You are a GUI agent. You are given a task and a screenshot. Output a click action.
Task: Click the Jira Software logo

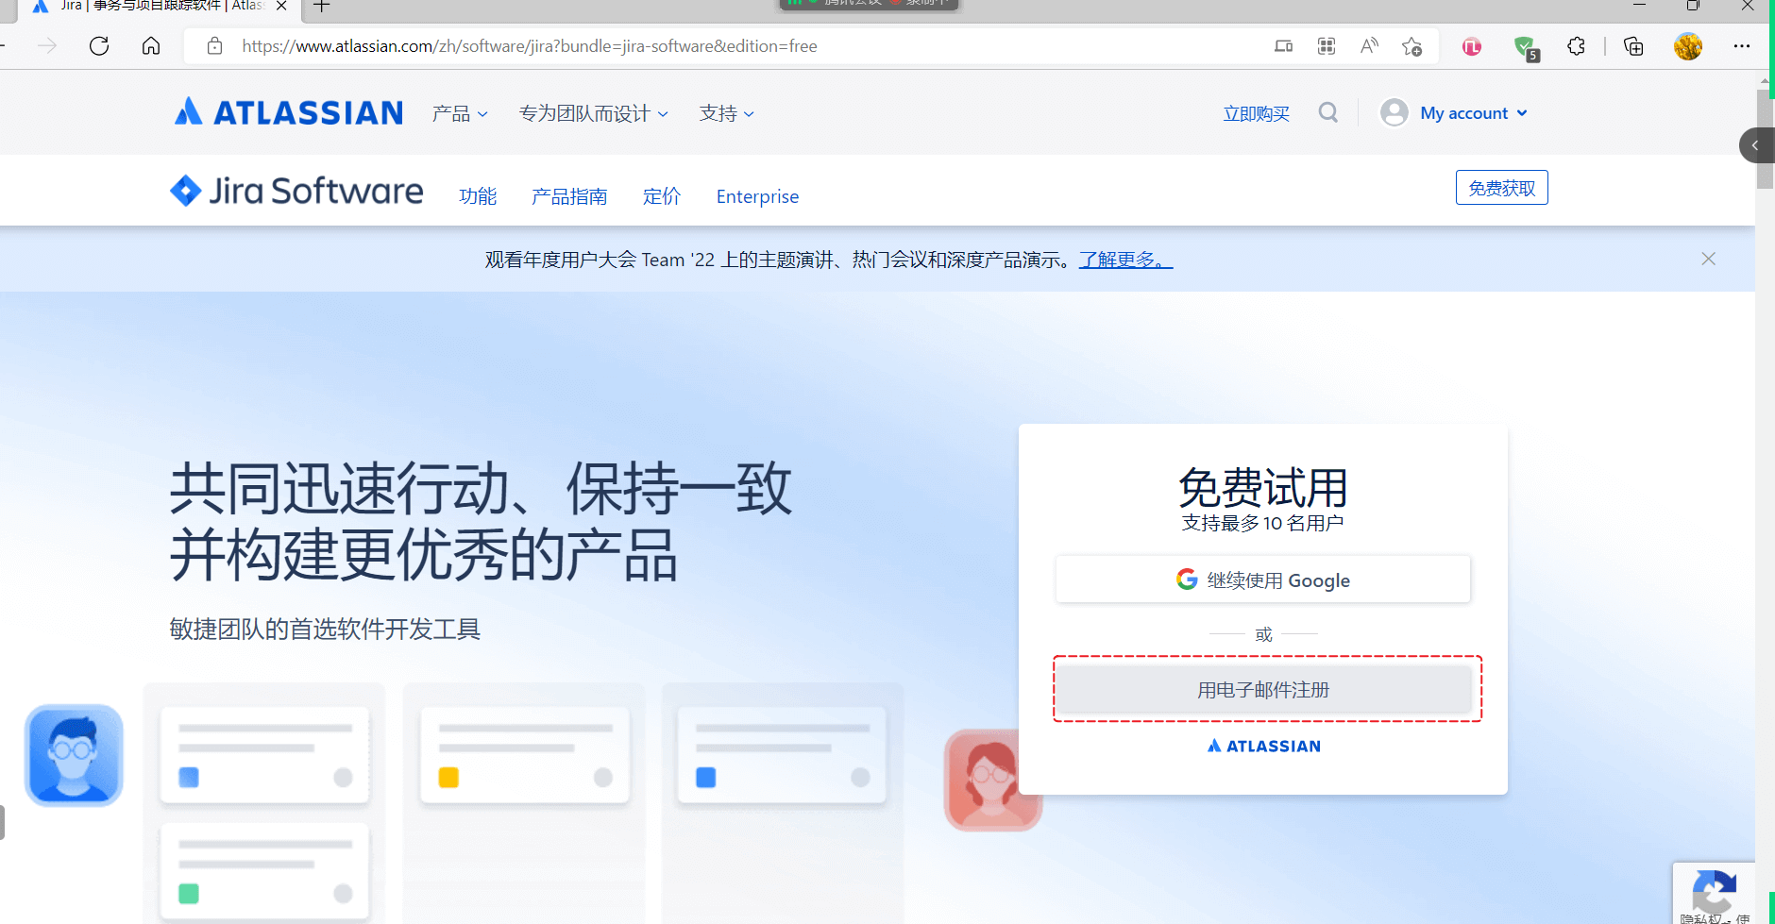click(296, 191)
